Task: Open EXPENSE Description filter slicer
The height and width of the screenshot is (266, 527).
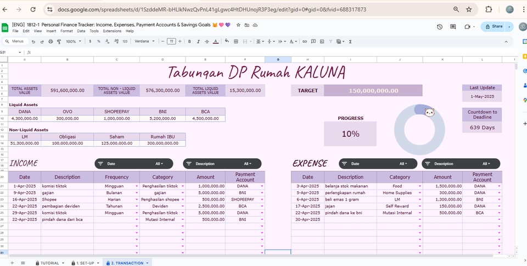Action: tap(461, 164)
